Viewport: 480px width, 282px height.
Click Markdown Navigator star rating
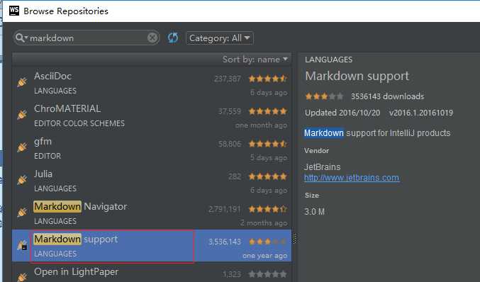(268, 209)
